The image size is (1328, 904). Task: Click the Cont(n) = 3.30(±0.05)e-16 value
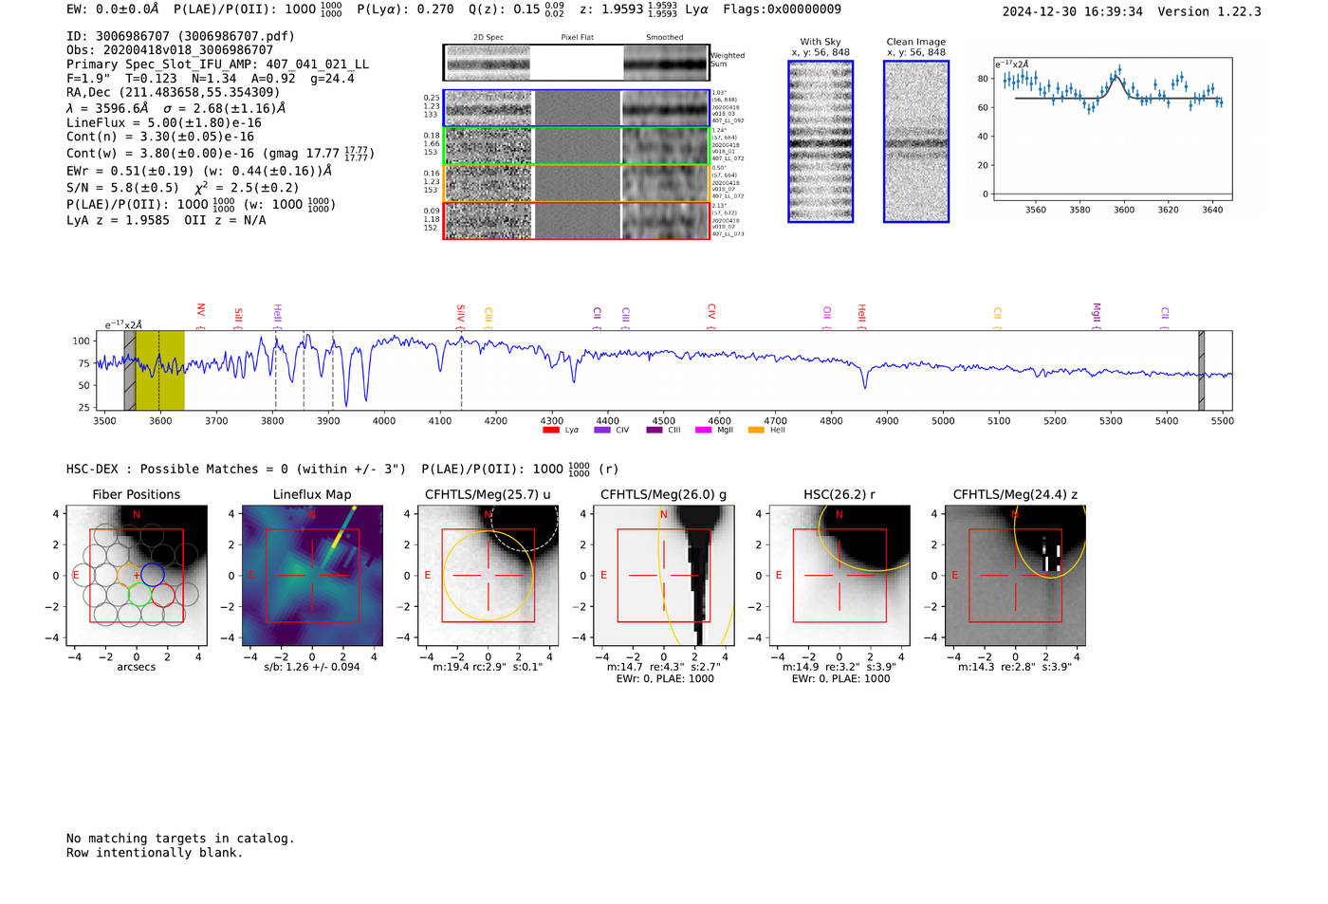pyautogui.click(x=160, y=137)
